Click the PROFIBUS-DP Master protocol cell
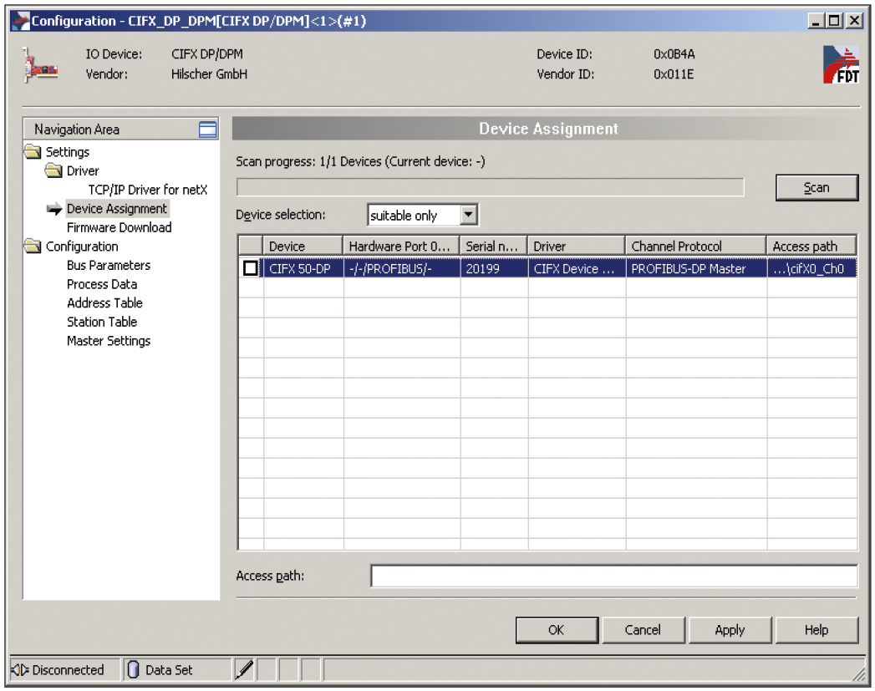The width and height of the screenshot is (875, 691). [696, 269]
